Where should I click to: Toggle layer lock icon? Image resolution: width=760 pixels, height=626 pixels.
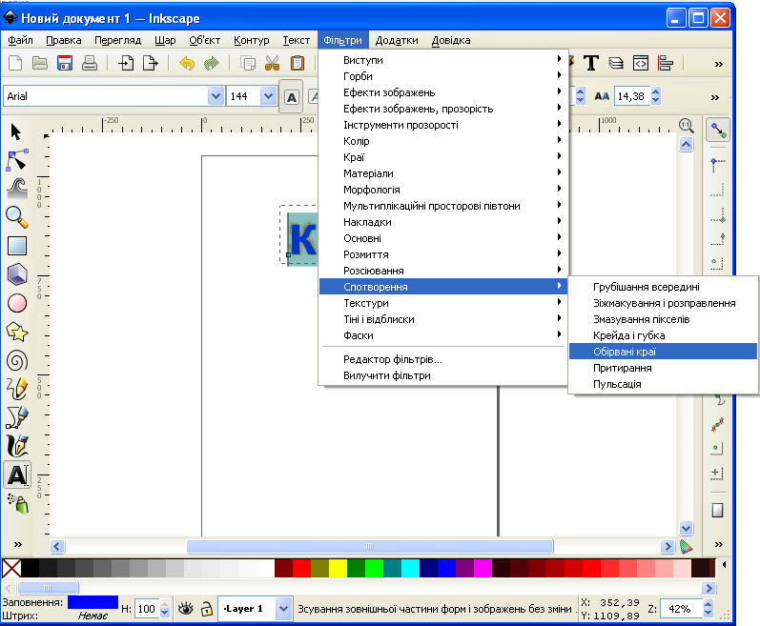pos(207,609)
